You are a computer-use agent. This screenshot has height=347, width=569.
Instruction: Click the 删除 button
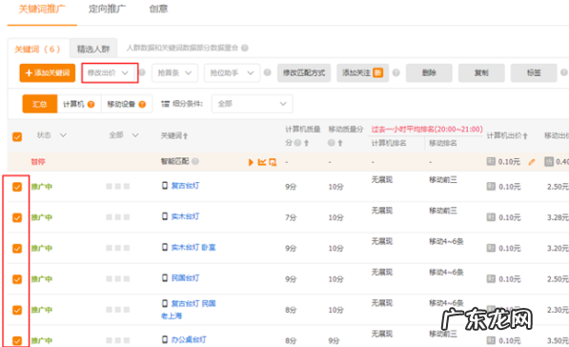429,73
